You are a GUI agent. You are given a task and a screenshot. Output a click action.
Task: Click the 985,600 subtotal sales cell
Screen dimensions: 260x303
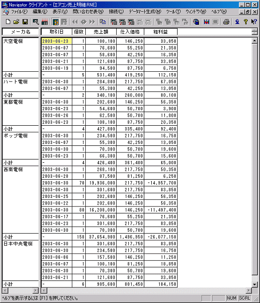tap(101, 284)
